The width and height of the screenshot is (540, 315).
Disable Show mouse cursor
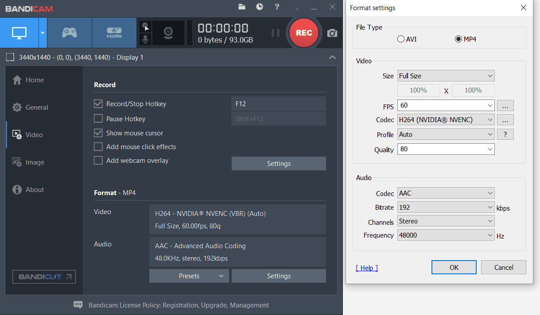point(98,133)
